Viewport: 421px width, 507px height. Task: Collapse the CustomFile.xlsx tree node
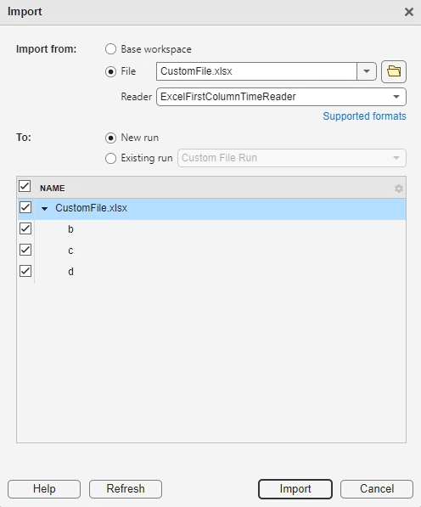tap(45, 209)
